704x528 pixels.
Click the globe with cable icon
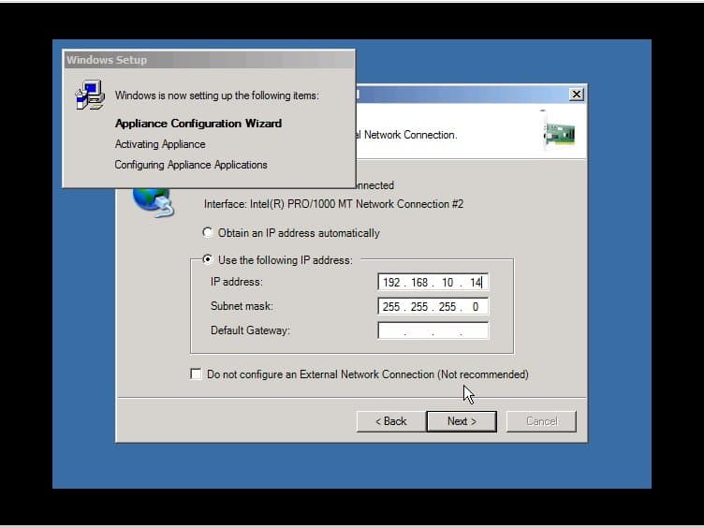(x=154, y=203)
